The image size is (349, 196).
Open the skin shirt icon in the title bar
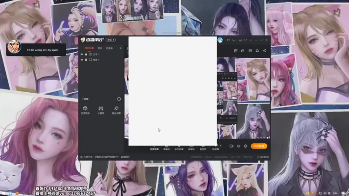pos(245,40)
